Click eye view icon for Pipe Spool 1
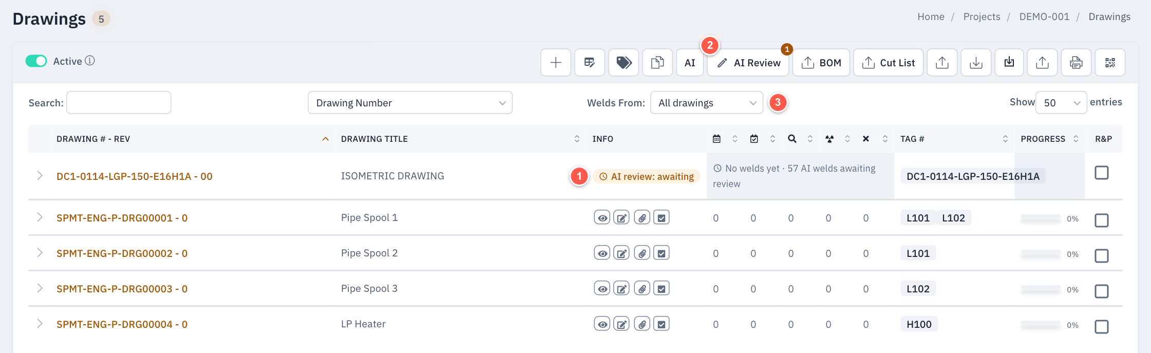The height and width of the screenshot is (353, 1151). coord(602,218)
